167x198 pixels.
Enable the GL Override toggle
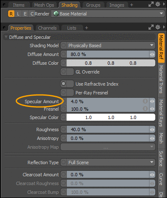point(67,72)
